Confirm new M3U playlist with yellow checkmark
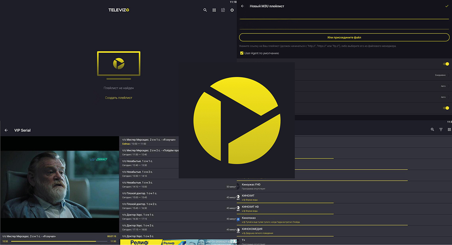The height and width of the screenshot is (245, 452). click(x=447, y=6)
